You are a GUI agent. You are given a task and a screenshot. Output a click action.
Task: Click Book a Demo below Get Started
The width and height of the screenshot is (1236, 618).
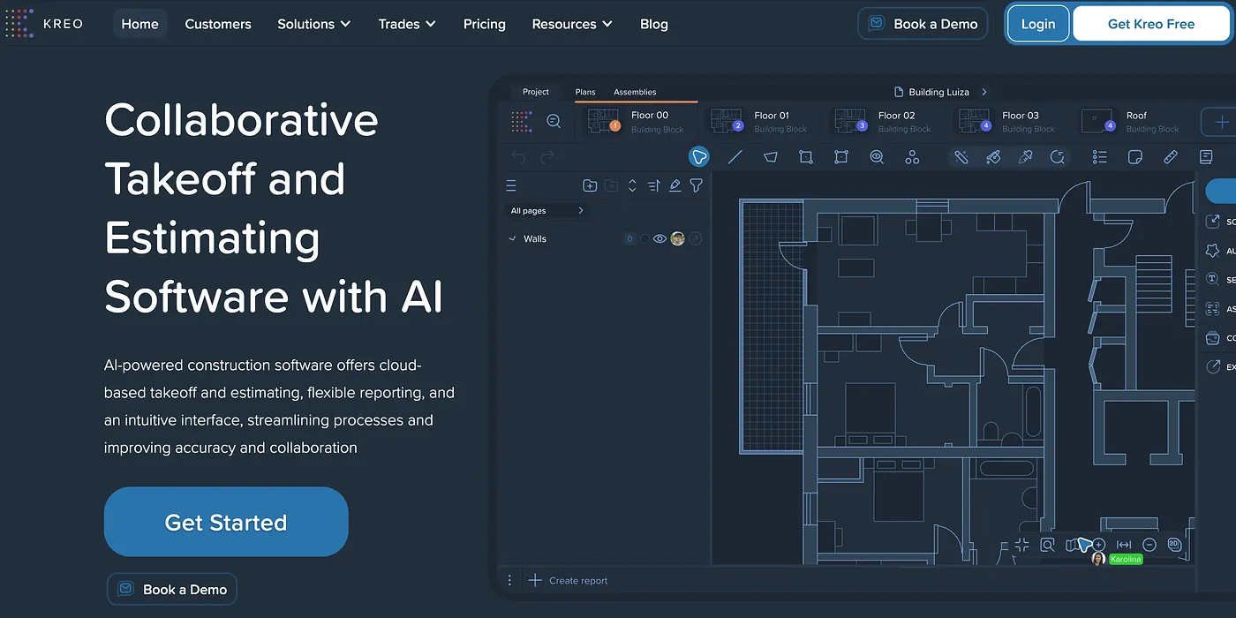[172, 589]
